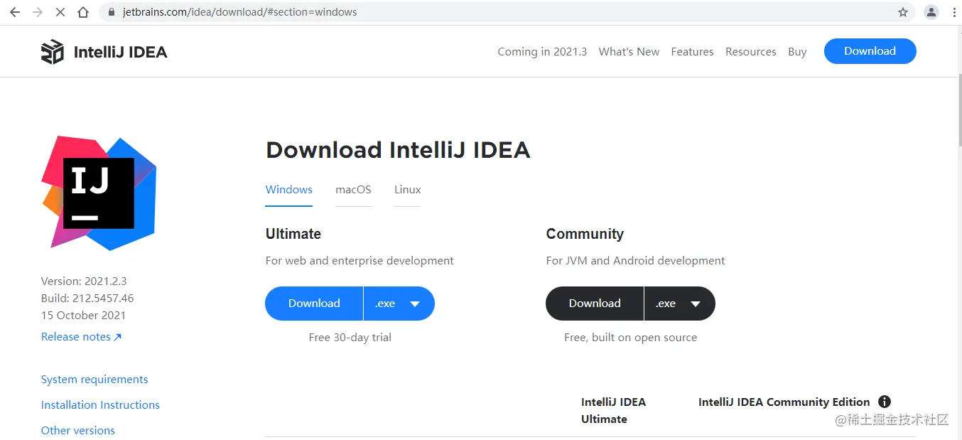This screenshot has height=440, width=962.
Task: Click the 'Download IntelliJ IDEA' heading
Action: pos(398,150)
